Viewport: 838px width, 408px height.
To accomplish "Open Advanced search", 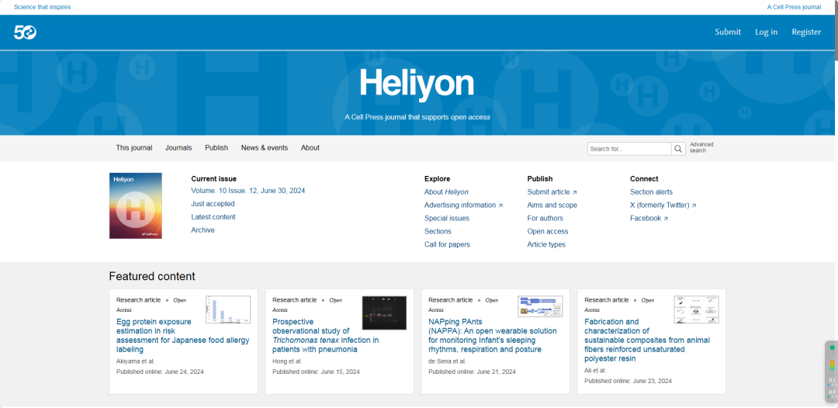I will pyautogui.click(x=701, y=147).
